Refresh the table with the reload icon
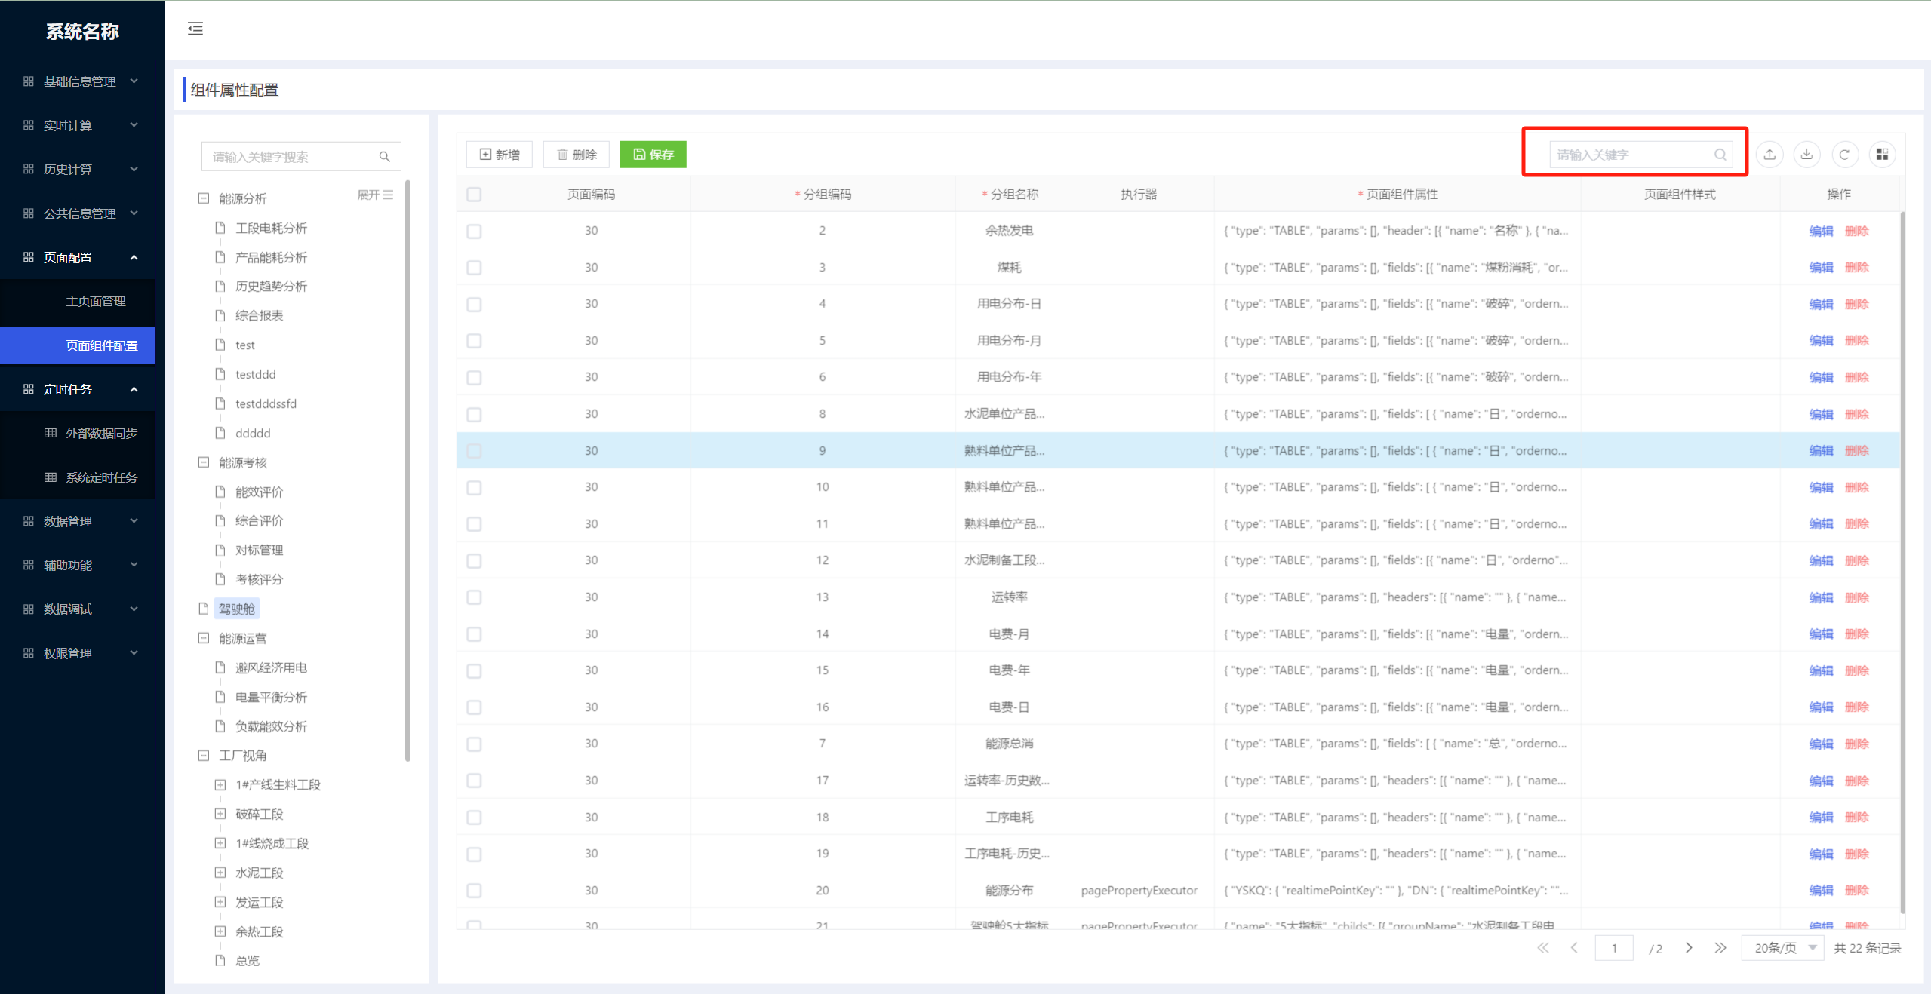 tap(1844, 155)
